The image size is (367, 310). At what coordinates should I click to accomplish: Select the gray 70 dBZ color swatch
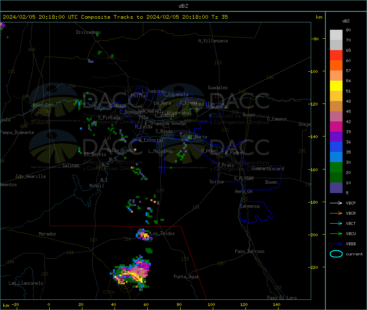(x=336, y=45)
